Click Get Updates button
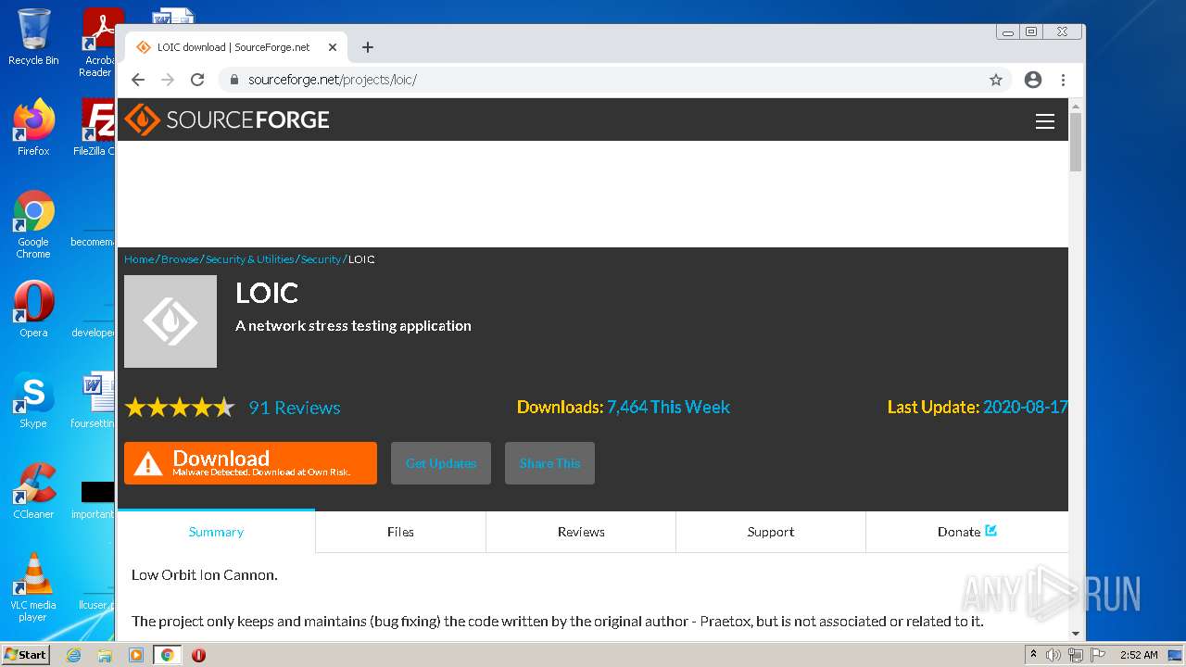 pyautogui.click(x=441, y=463)
